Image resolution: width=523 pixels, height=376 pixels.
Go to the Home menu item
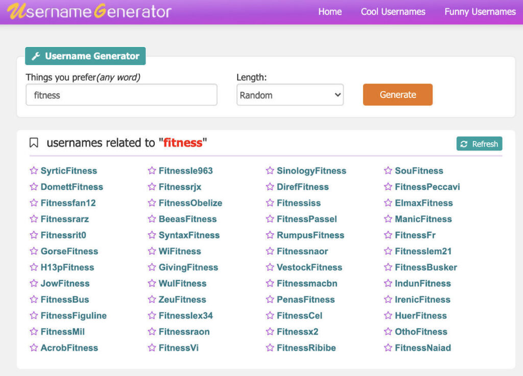pos(329,11)
